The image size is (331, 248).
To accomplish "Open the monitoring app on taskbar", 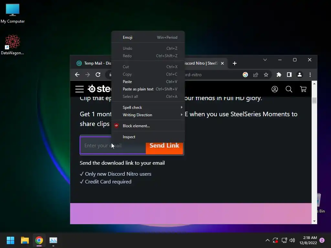I will pyautogui.click(x=53, y=240).
